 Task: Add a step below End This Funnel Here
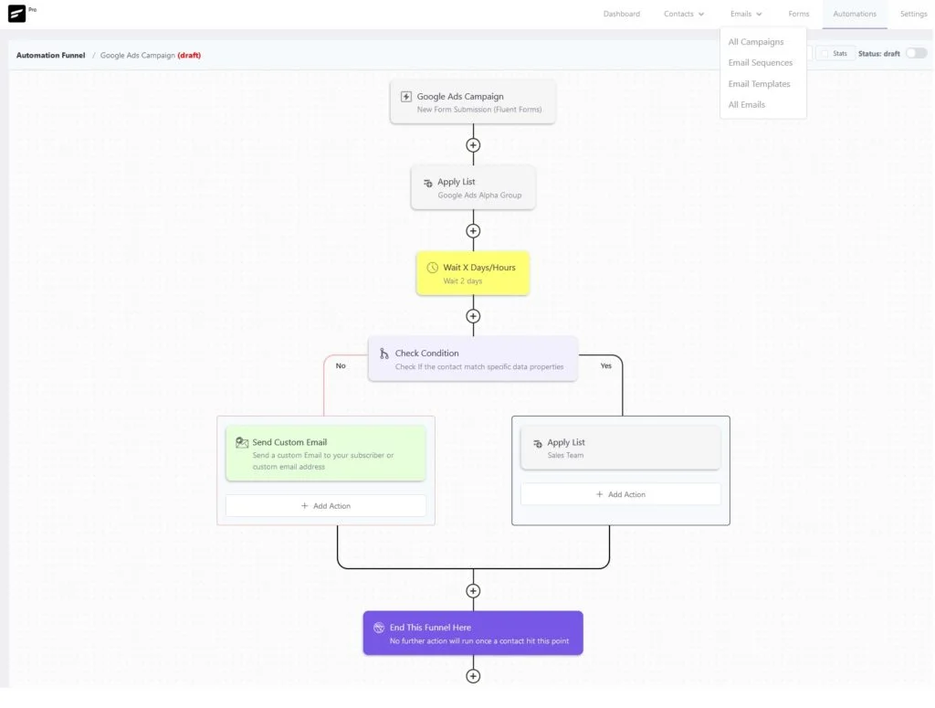473,676
